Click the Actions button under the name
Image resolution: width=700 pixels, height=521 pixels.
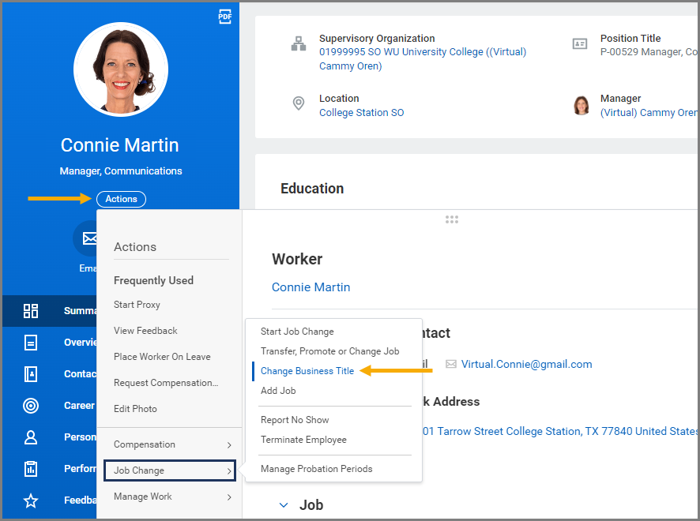[x=121, y=199]
